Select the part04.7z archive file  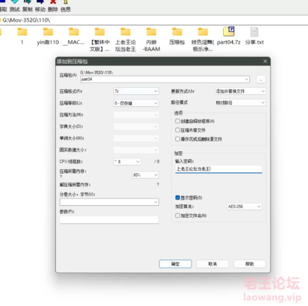coord(229,36)
